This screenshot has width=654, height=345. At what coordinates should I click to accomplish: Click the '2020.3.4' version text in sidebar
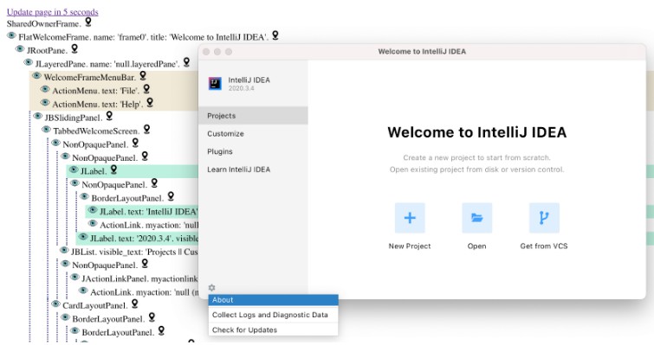pos(241,88)
